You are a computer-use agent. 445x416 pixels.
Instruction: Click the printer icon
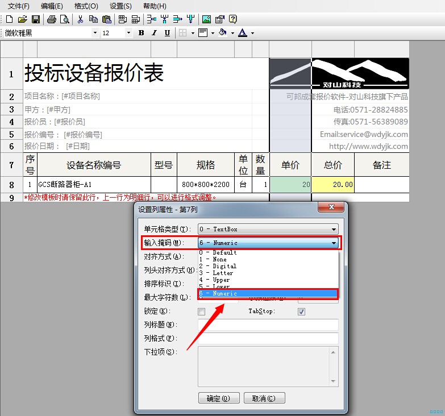[x=51, y=19]
